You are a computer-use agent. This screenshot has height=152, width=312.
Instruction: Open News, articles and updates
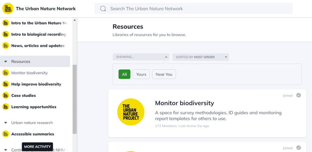38,46
